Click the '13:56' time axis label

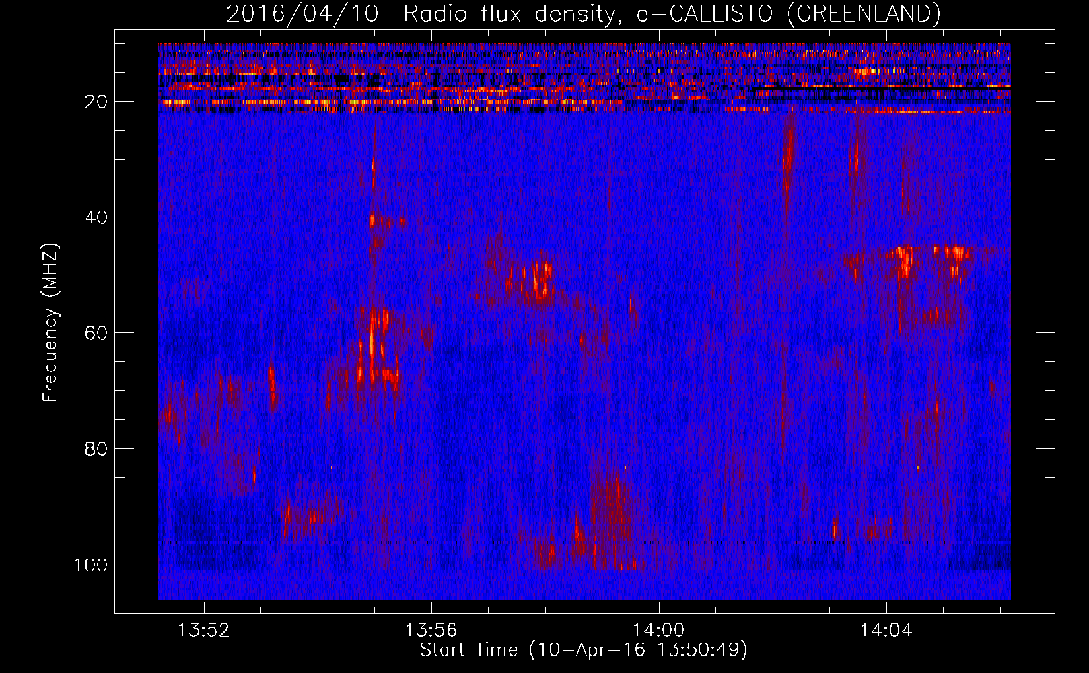pos(431,630)
